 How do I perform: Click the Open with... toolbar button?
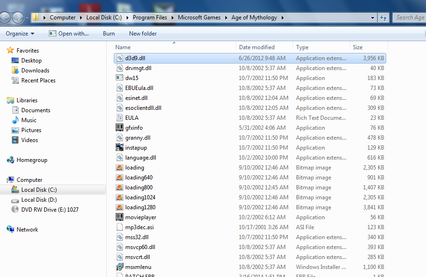pyautogui.click(x=69, y=34)
